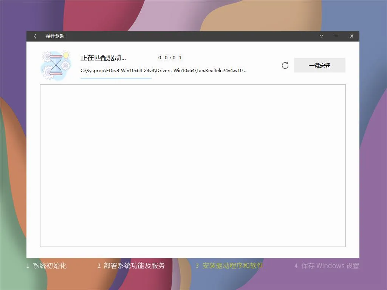Select step 4 保存 Windows 设置
387x290 pixels.
pos(327,265)
